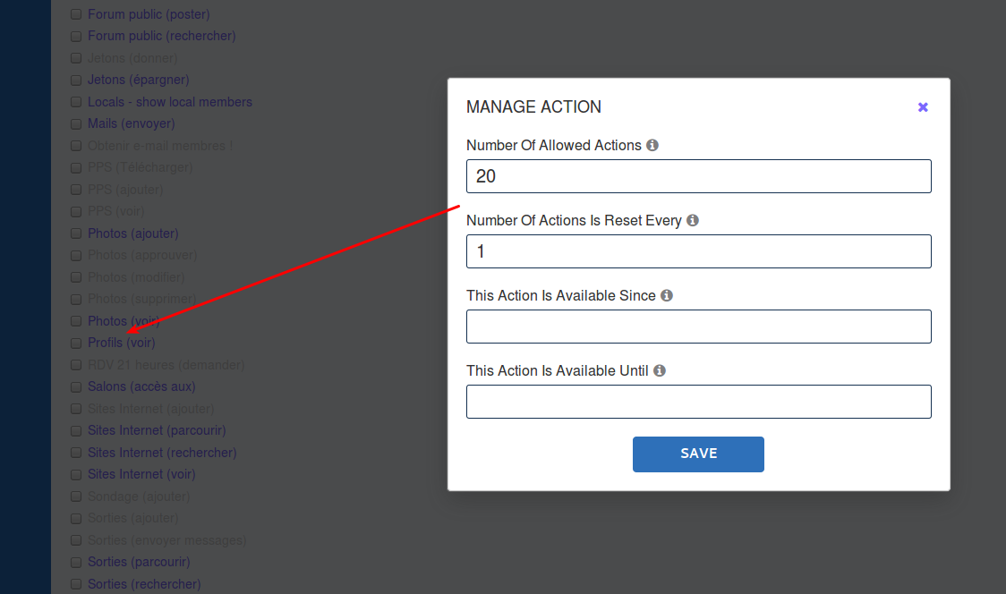Select the Photos (ajouter) checkbox
This screenshot has width=1006, height=594.
coord(76,234)
